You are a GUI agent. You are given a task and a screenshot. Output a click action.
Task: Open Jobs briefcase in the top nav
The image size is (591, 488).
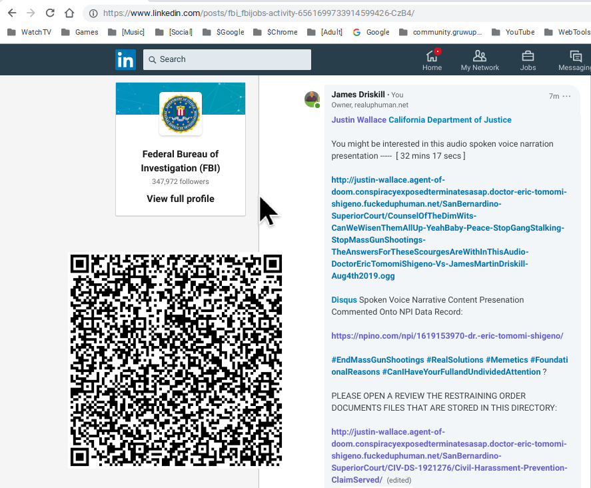(x=528, y=60)
